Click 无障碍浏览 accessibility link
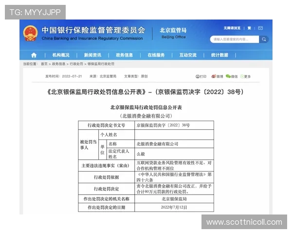Image resolution: width=292 pixels, height=234 pixels. [232, 28]
